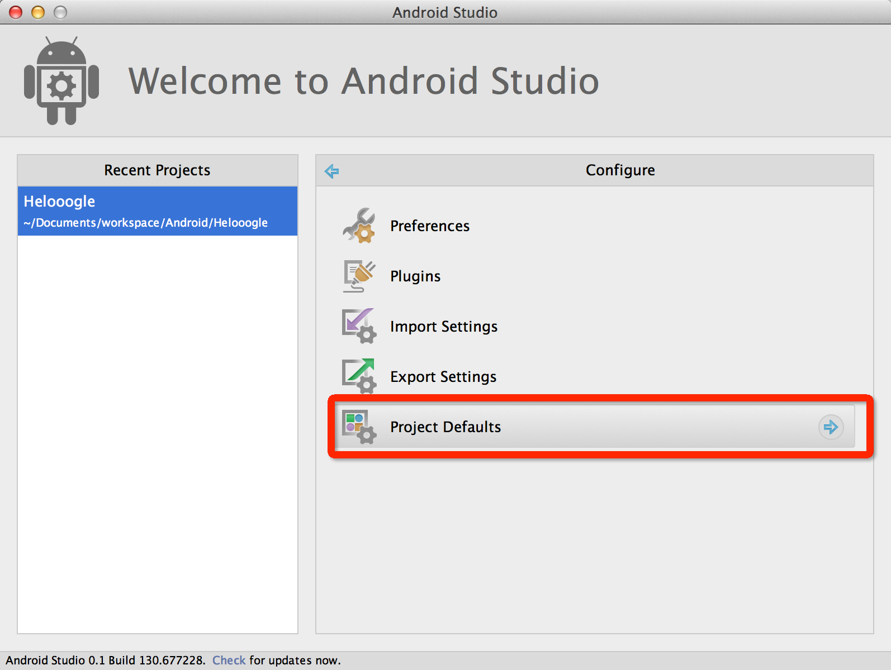Select Export Settings
891x670 pixels.
coord(443,377)
